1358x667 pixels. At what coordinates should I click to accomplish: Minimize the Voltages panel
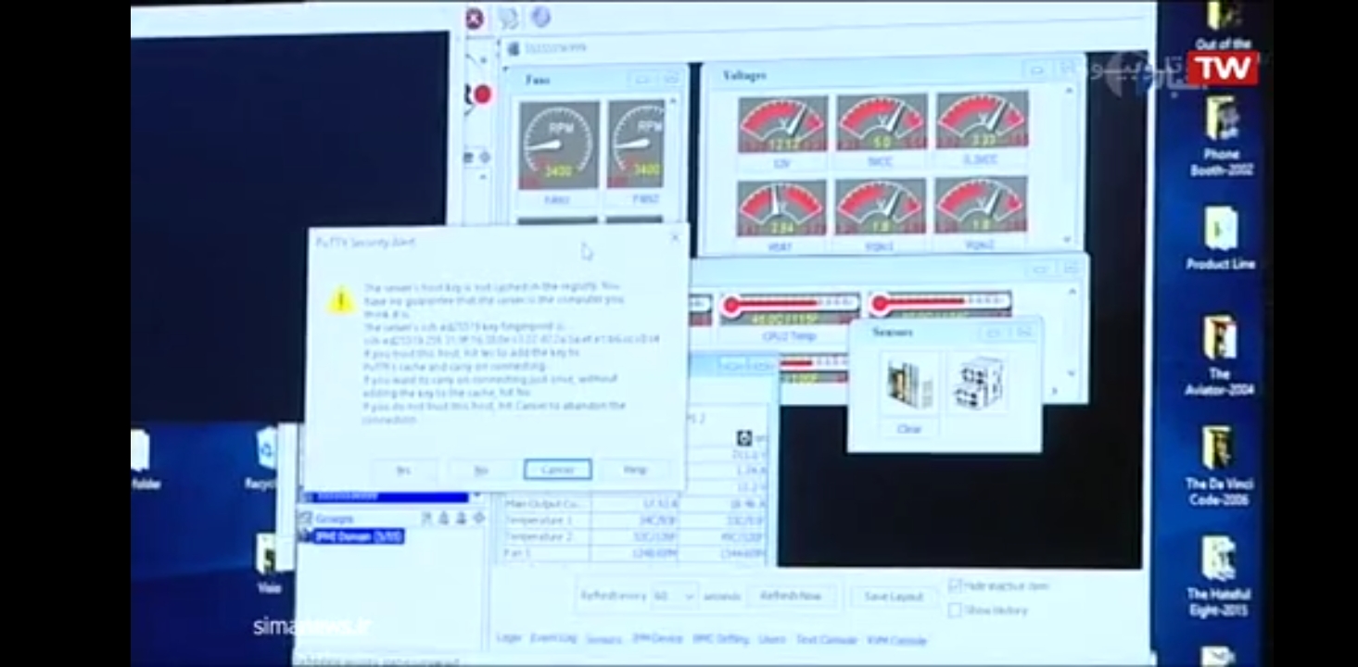(1038, 69)
